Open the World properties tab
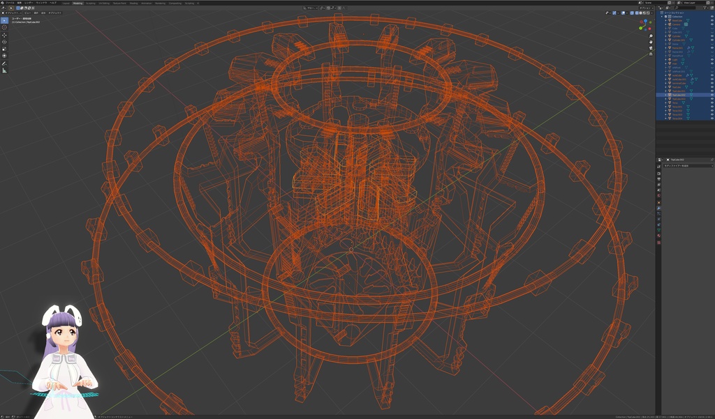Screen dimensions: 715x419 pos(659,195)
